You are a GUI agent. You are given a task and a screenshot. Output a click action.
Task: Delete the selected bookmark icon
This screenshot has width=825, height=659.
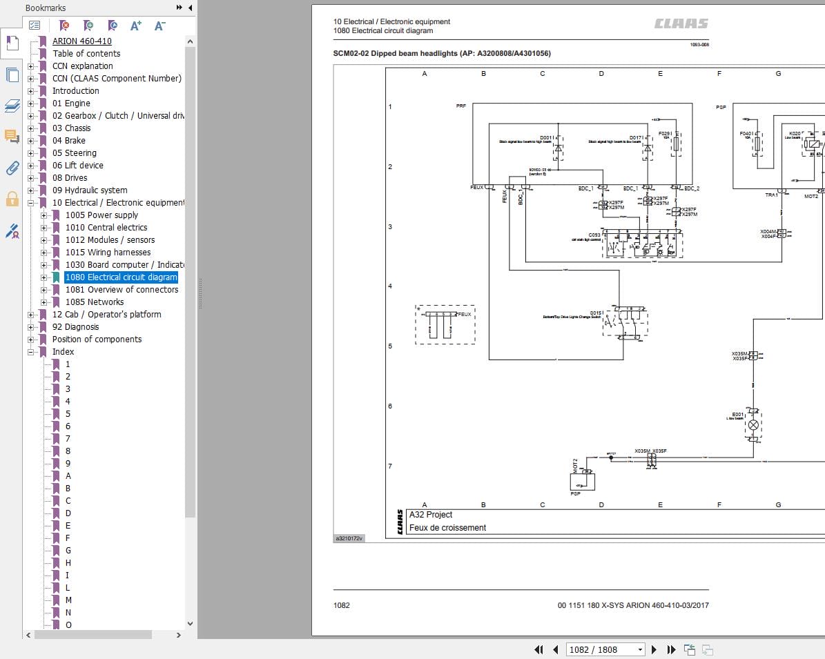64,26
